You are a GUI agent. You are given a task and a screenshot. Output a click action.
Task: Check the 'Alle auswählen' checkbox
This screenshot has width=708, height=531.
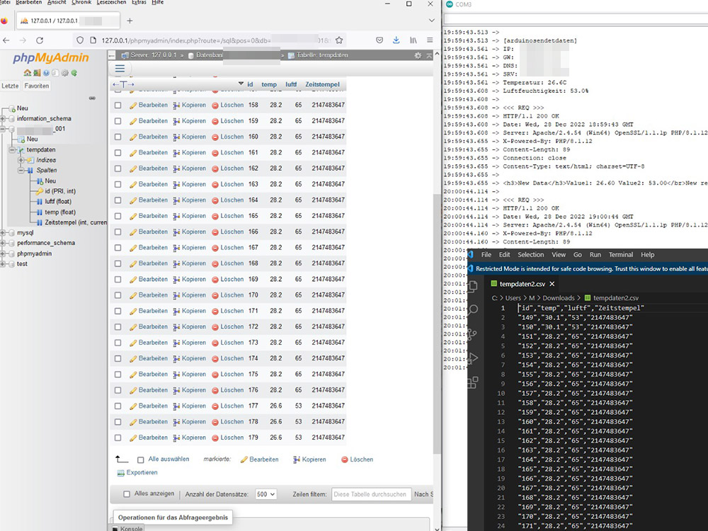coord(140,459)
